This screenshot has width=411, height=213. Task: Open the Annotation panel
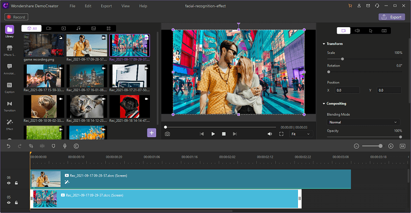[9, 69]
